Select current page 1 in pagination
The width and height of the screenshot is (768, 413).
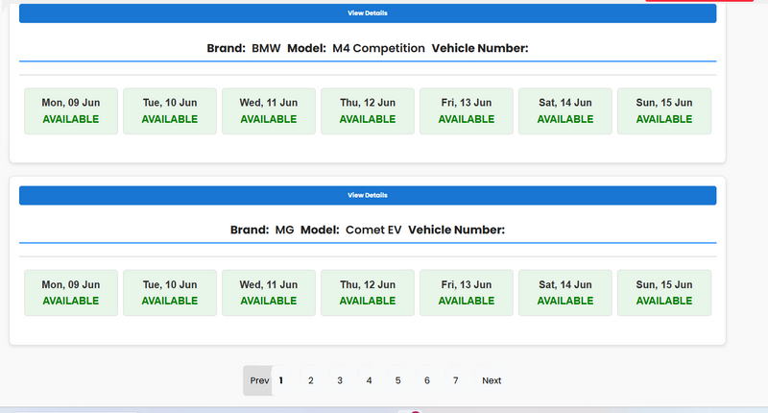coord(281,380)
